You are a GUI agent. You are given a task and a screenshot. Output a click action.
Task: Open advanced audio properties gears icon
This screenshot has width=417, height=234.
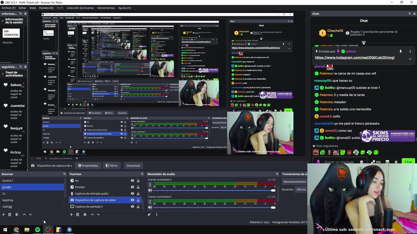[x=149, y=214]
